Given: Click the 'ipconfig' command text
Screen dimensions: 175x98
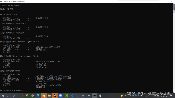Looking at the screenshot, I should click(x=16, y=6).
